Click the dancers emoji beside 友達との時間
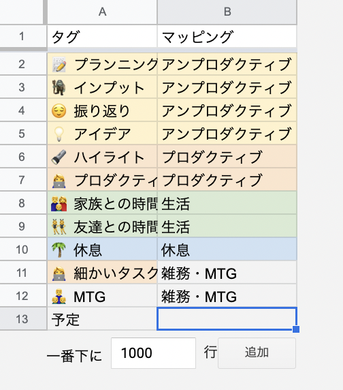 point(59,226)
